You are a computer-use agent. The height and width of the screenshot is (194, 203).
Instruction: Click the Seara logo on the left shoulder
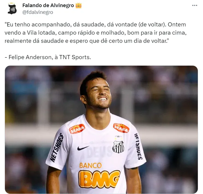click(77, 129)
